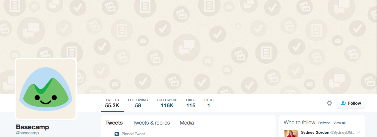The image size is (377, 137).
Task: Open the Followers 116K list
Action: point(167,103)
